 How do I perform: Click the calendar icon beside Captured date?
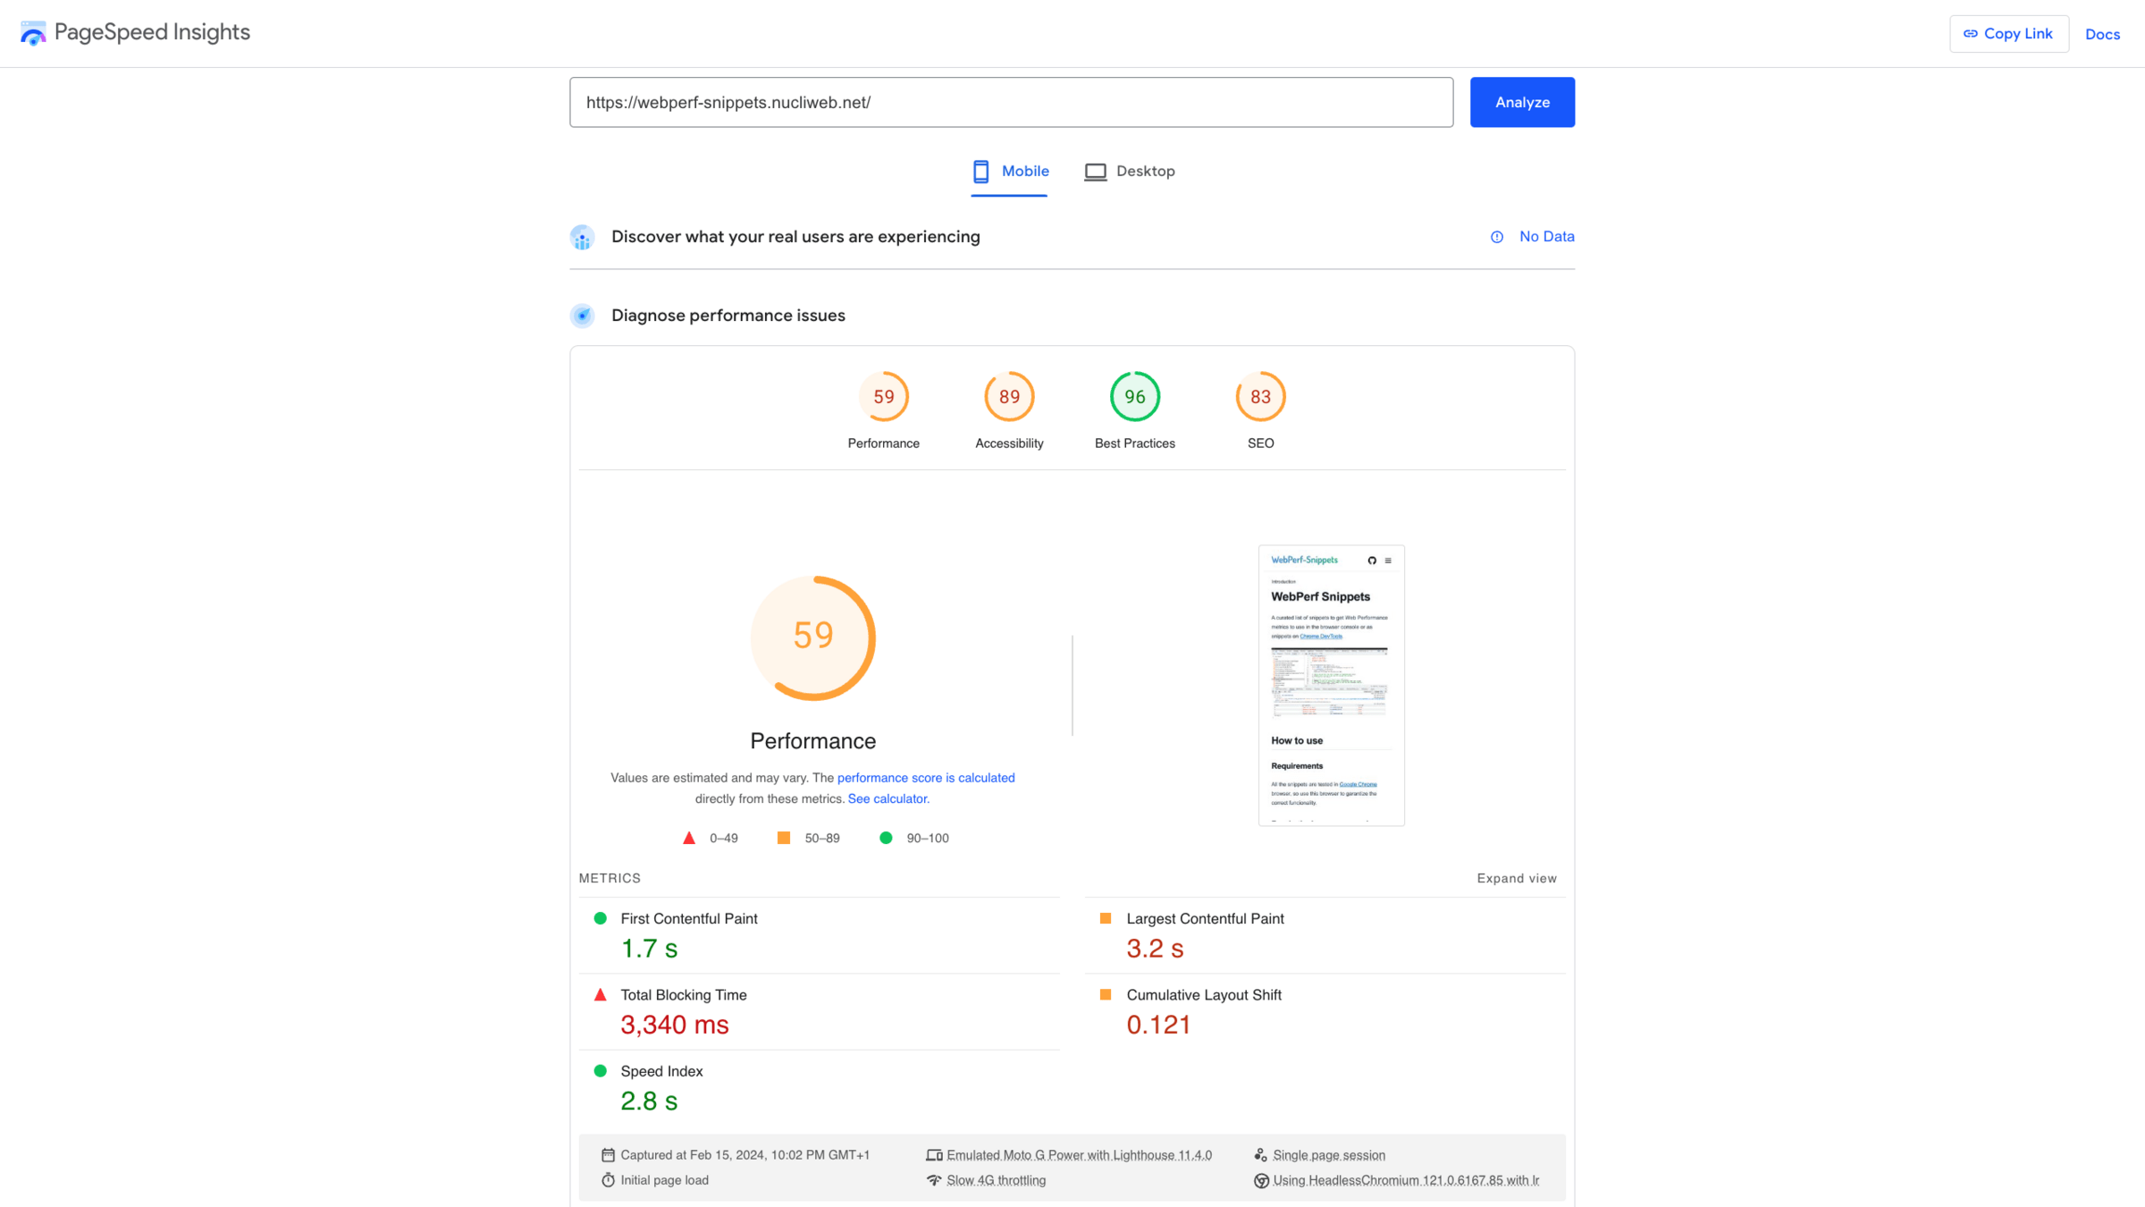[608, 1155]
